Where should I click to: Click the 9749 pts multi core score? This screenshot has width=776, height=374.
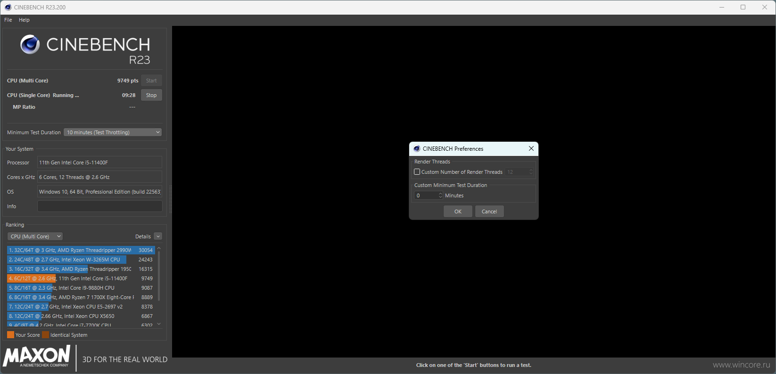(x=128, y=81)
